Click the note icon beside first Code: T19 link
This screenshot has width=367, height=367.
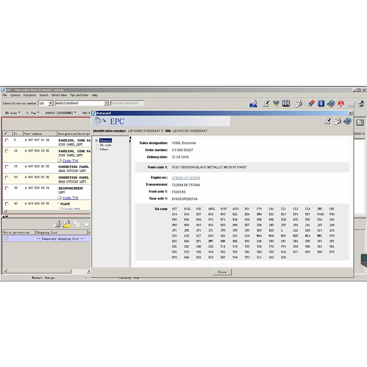click(x=59, y=161)
